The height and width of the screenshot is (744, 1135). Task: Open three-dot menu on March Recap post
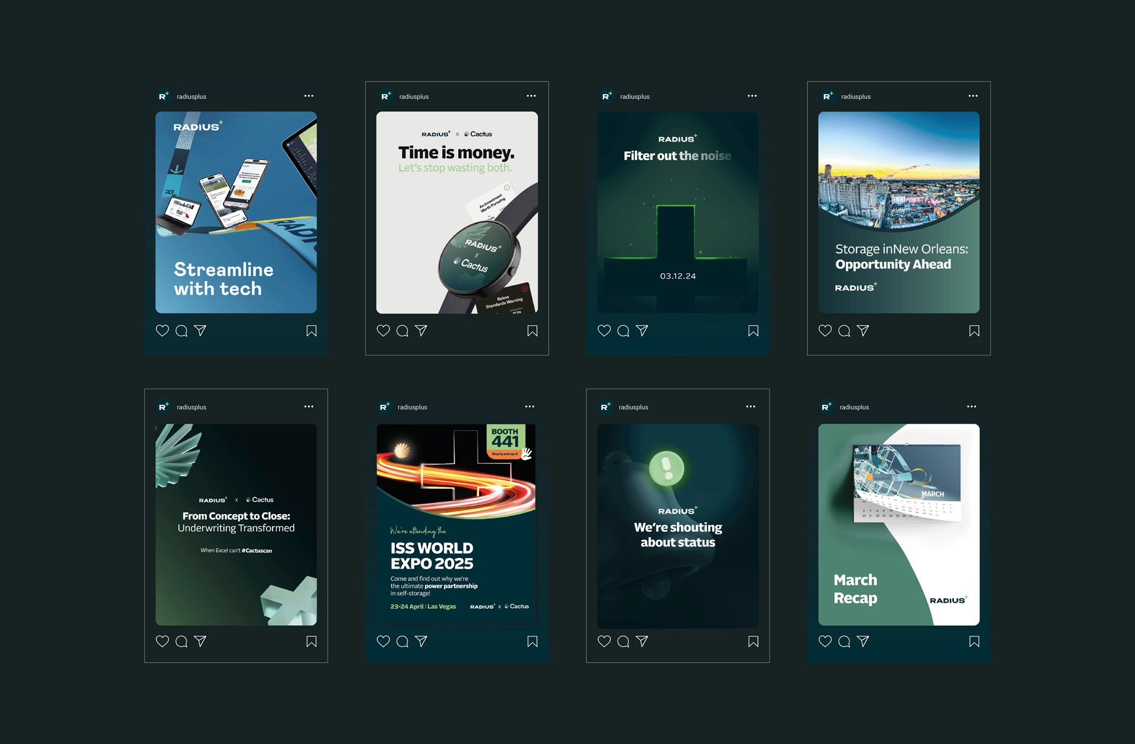pos(971,407)
